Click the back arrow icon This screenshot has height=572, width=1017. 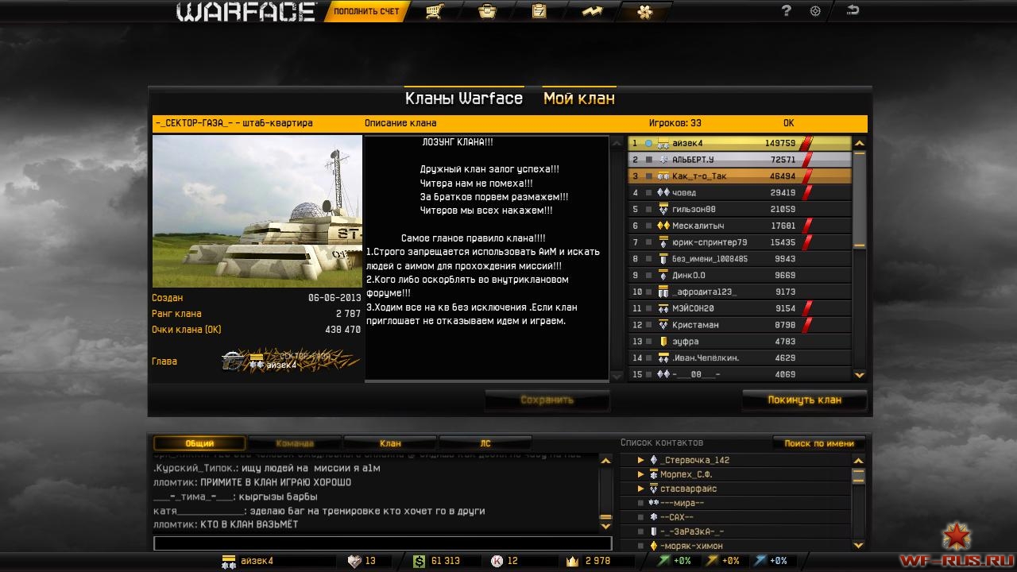click(853, 10)
